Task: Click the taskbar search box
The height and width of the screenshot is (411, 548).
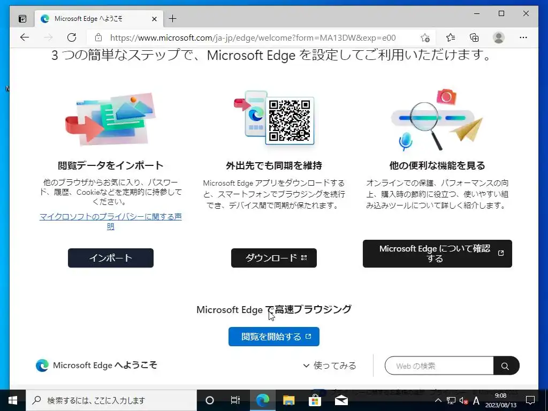Action: 111,400
